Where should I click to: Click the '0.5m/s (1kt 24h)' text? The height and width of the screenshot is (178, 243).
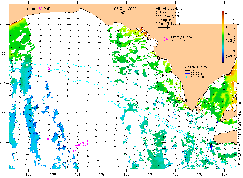168,24
